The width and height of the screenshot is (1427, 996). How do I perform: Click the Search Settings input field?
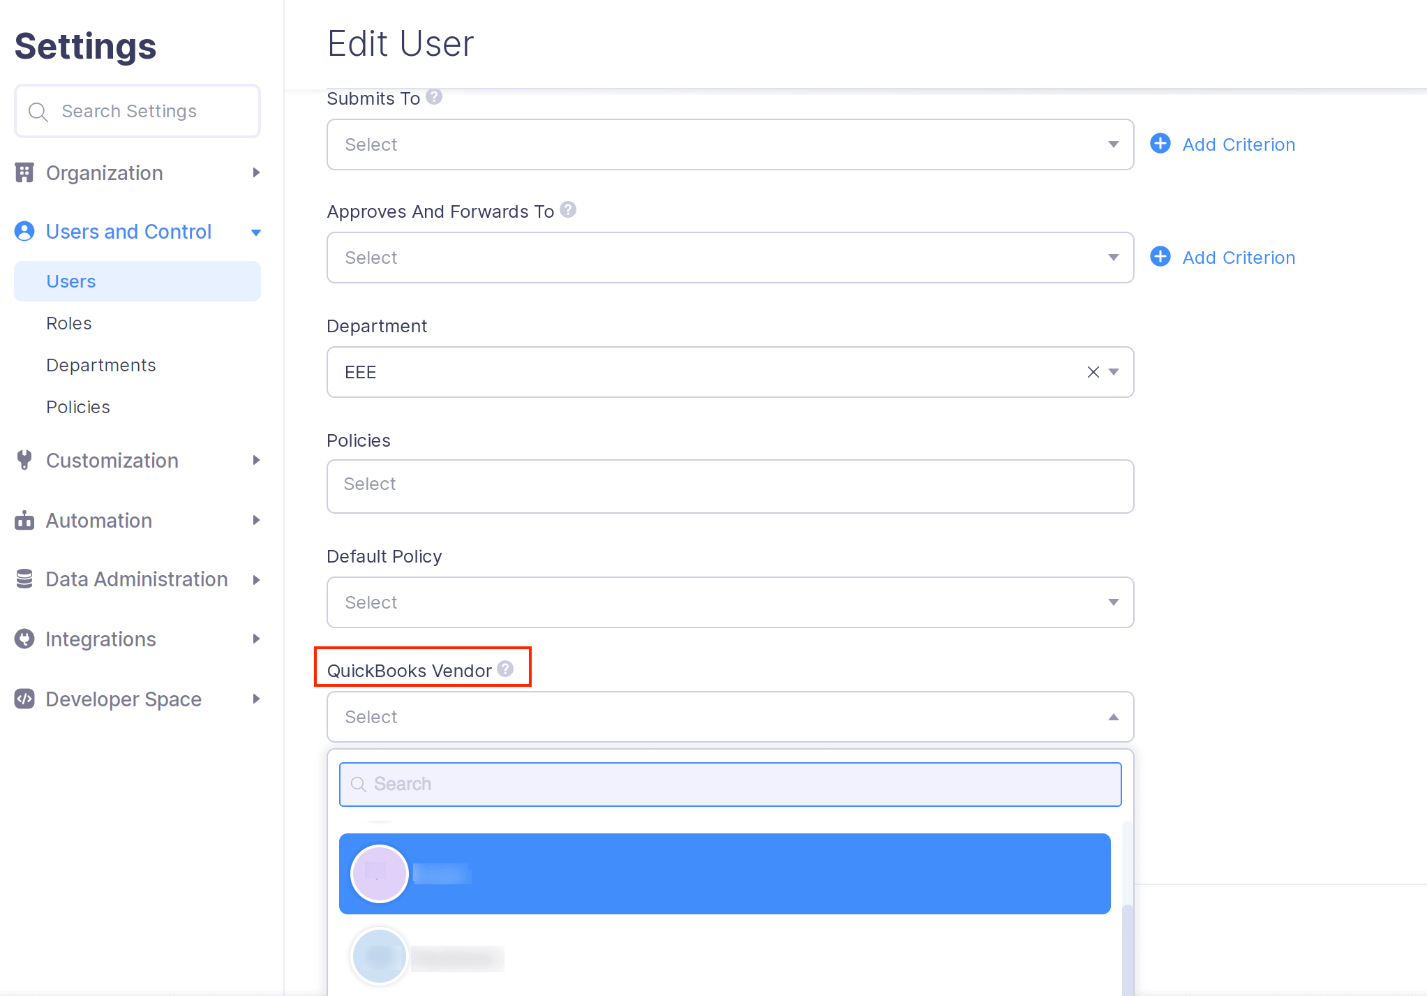137,110
